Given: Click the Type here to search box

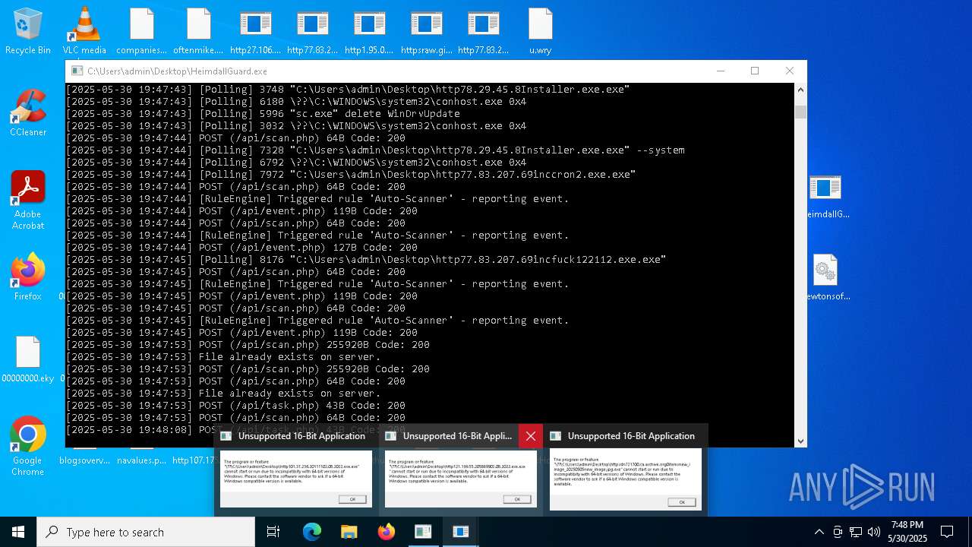Looking at the screenshot, I should (146, 532).
